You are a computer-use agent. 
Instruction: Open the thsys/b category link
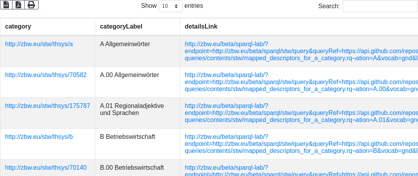(x=39, y=136)
